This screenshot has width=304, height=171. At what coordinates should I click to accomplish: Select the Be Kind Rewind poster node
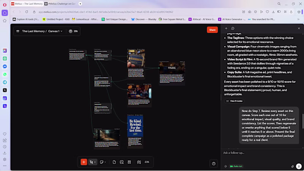point(135,126)
